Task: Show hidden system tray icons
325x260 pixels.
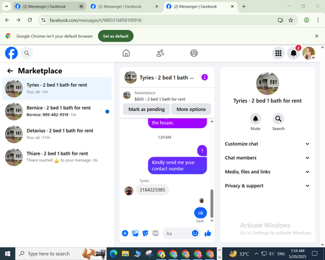Action: point(256,253)
